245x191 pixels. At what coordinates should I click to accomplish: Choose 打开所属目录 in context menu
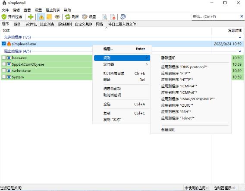point(122,73)
